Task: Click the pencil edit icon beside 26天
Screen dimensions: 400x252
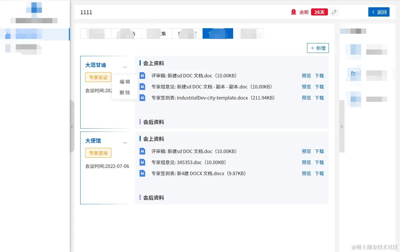Action: click(334, 12)
